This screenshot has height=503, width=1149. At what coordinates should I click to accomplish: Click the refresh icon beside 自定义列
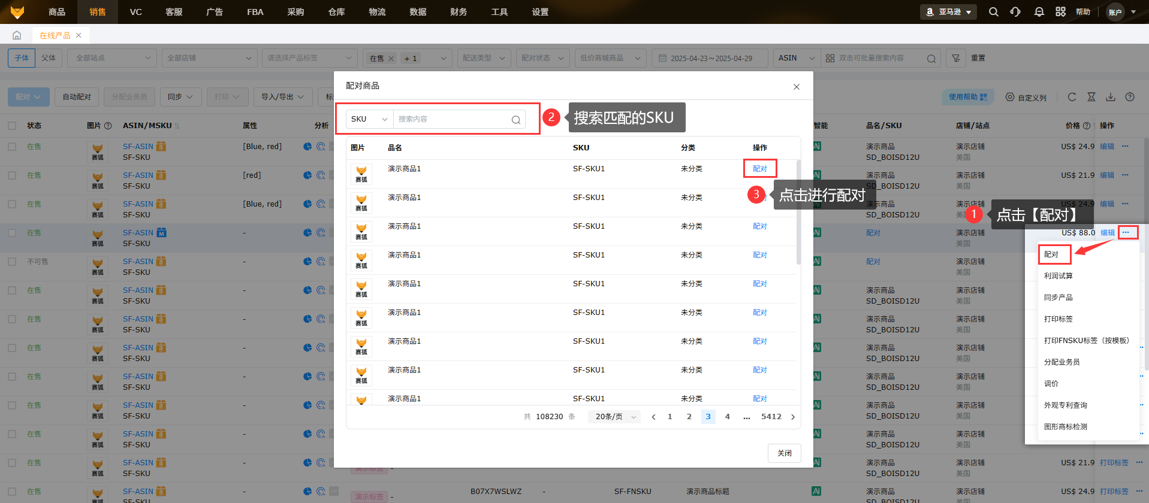[x=1072, y=97]
